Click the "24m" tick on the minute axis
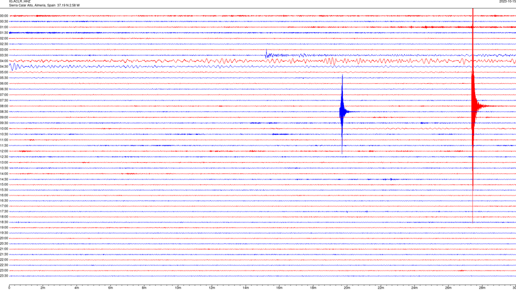 pyautogui.click(x=414, y=288)
